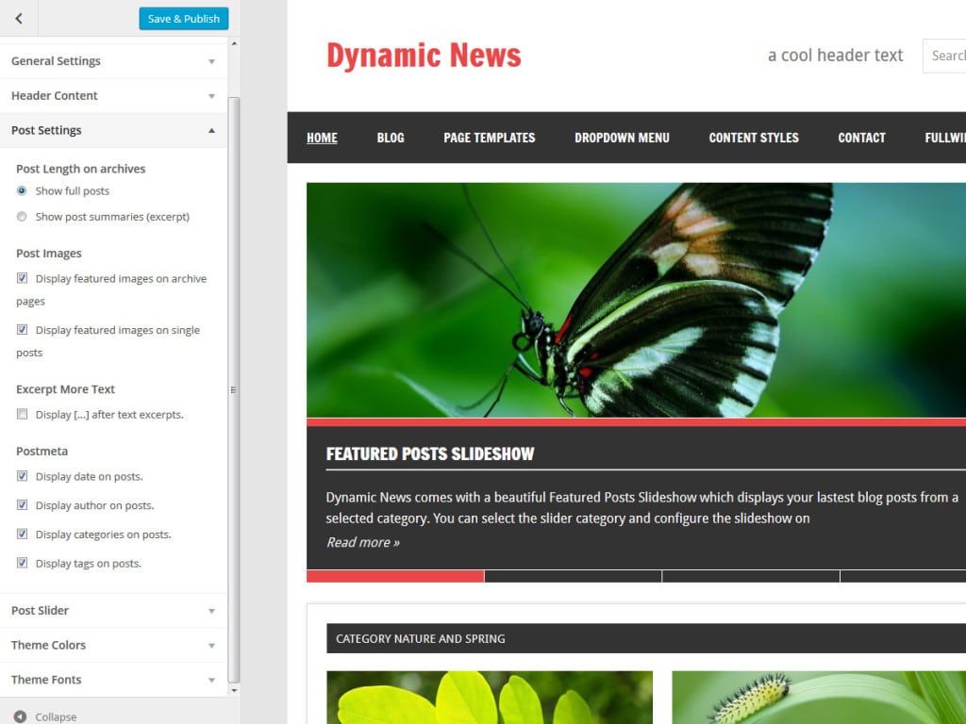
Task: Collapse the Post Settings section
Action: tap(113, 130)
